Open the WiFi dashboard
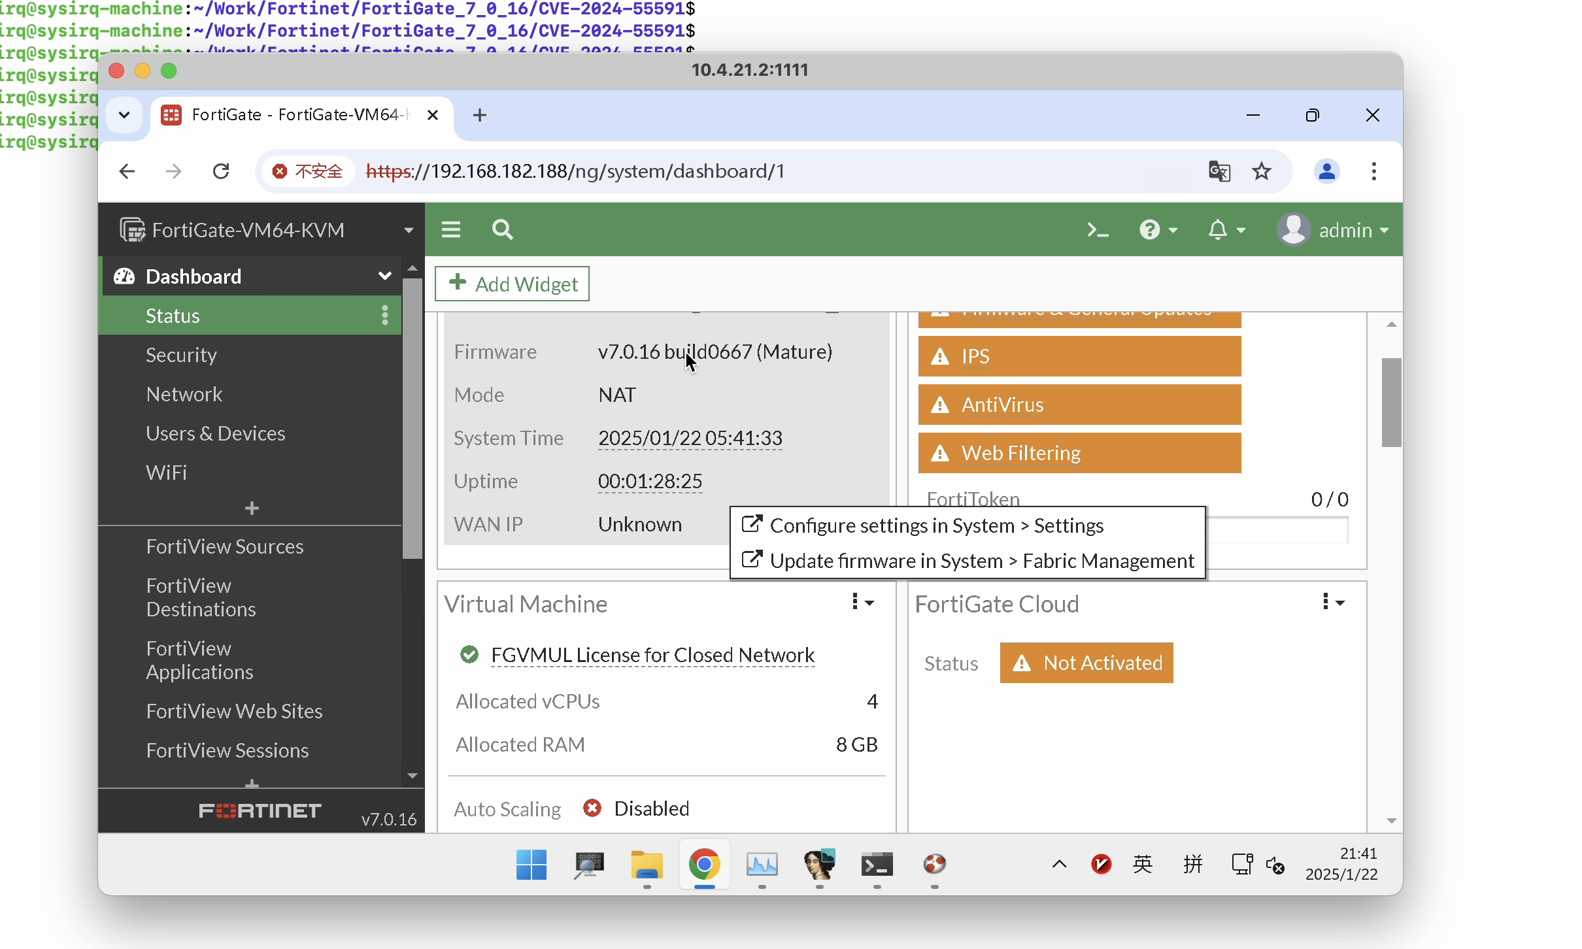 coord(167,473)
